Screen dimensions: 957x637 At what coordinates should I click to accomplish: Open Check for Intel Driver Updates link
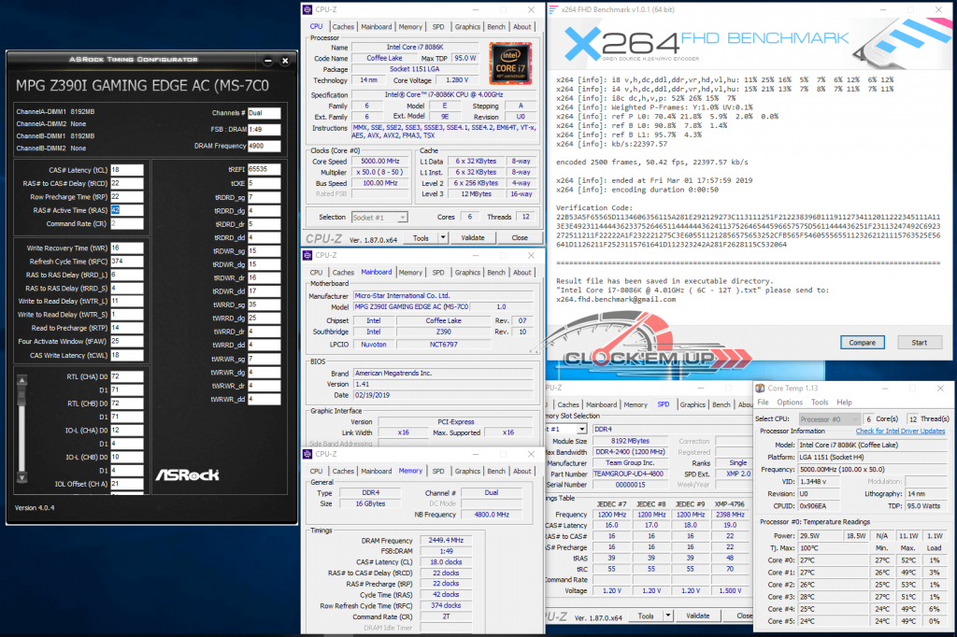900,431
